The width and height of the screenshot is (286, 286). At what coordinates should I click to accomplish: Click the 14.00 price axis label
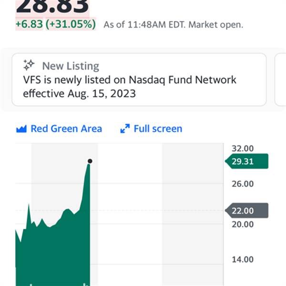[x=242, y=260]
